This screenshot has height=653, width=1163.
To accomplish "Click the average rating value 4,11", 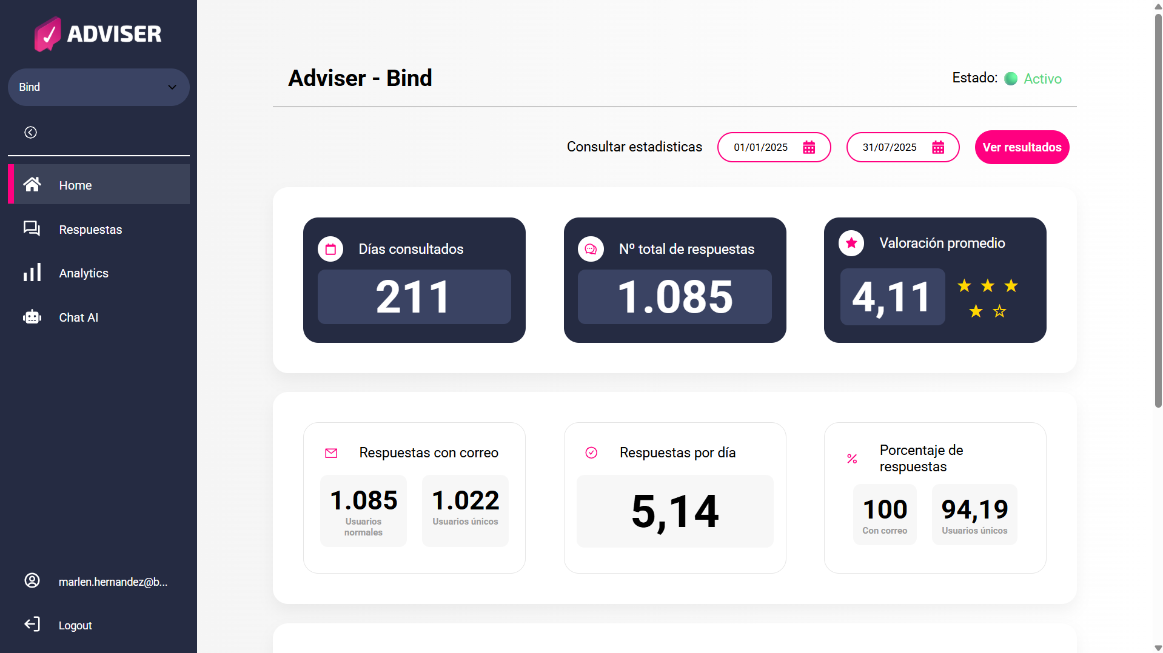I will (x=892, y=297).
